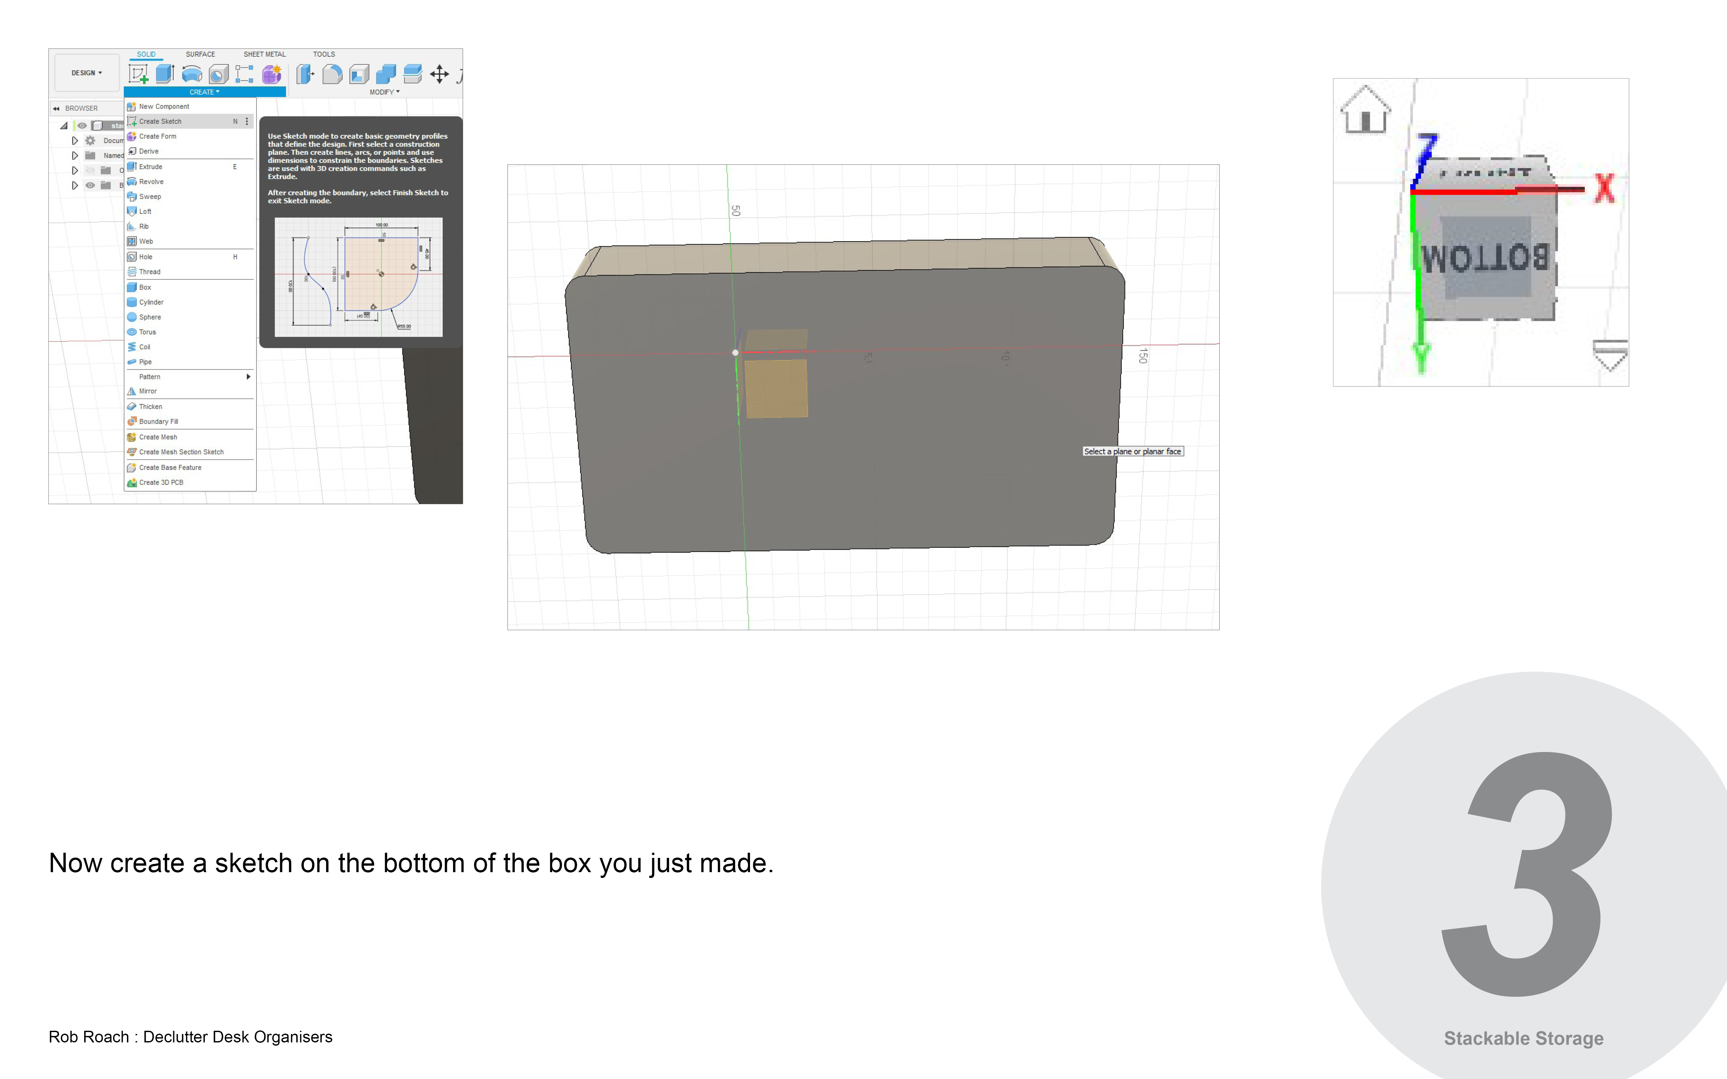1727x1079 pixels.
Task: Select Create Form menu entry
Action: pyautogui.click(x=190, y=136)
